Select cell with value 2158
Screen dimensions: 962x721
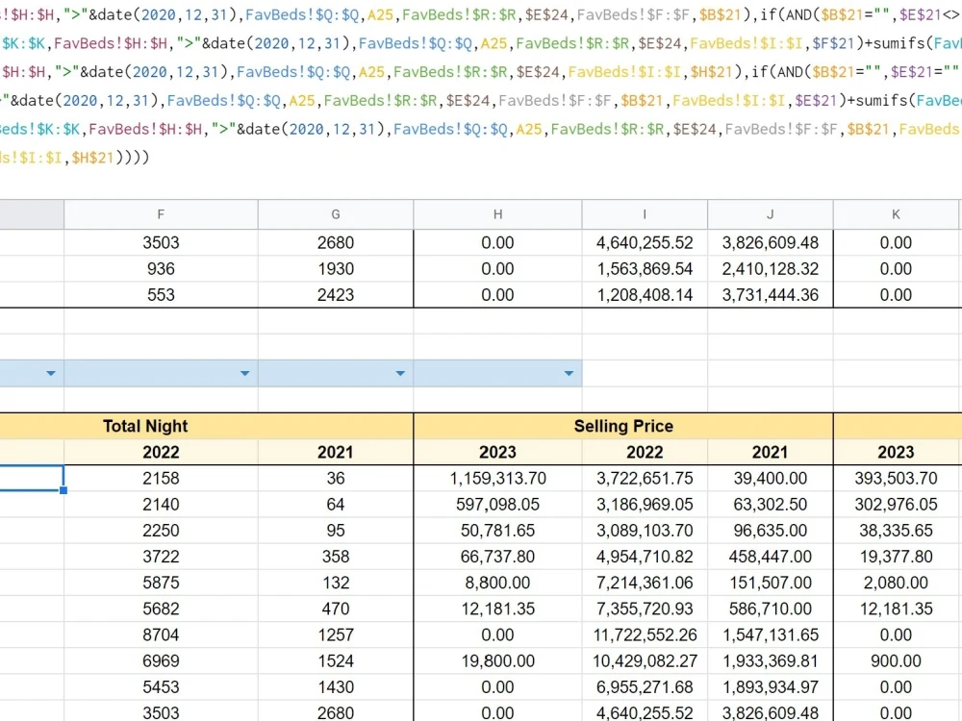click(161, 478)
